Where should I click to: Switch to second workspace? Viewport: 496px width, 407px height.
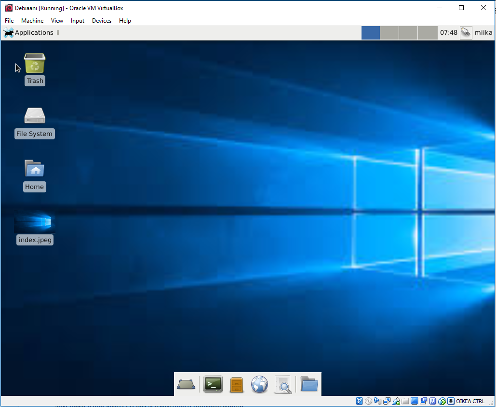(x=389, y=33)
